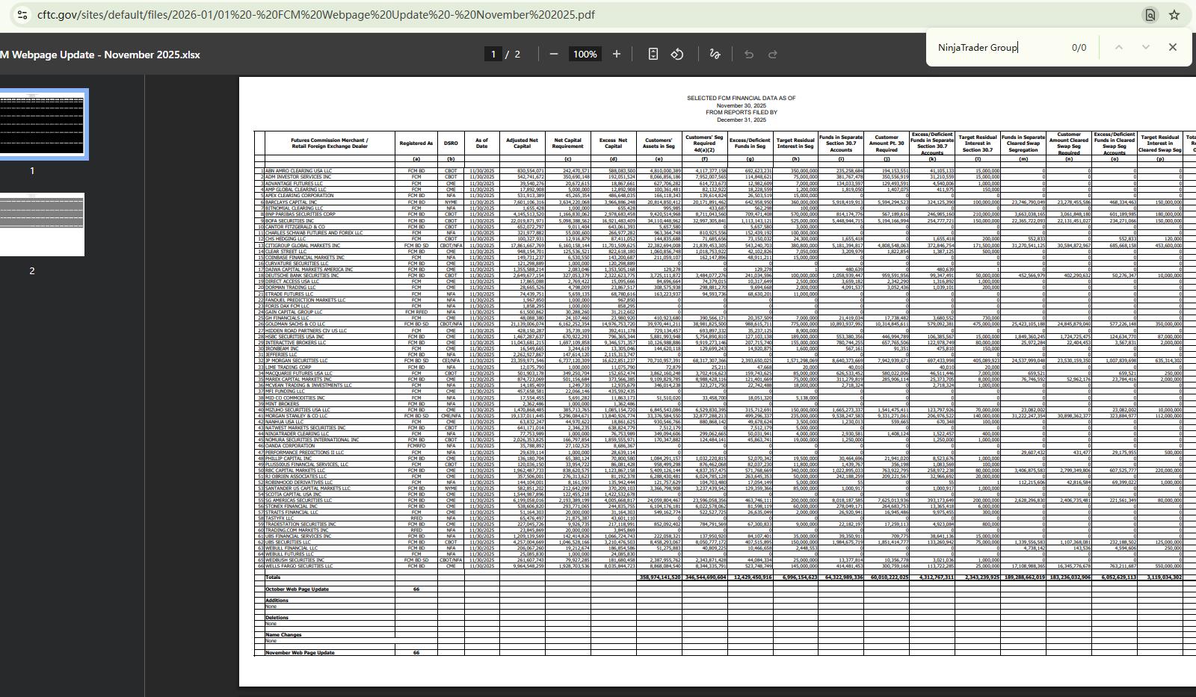Screen dimensions: 1196x697
Task: Click the 100% zoom level field
Action: tap(585, 54)
